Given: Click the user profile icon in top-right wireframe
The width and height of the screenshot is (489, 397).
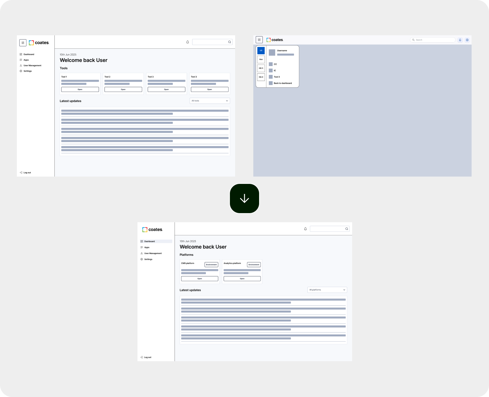Looking at the screenshot, I should coord(467,40).
